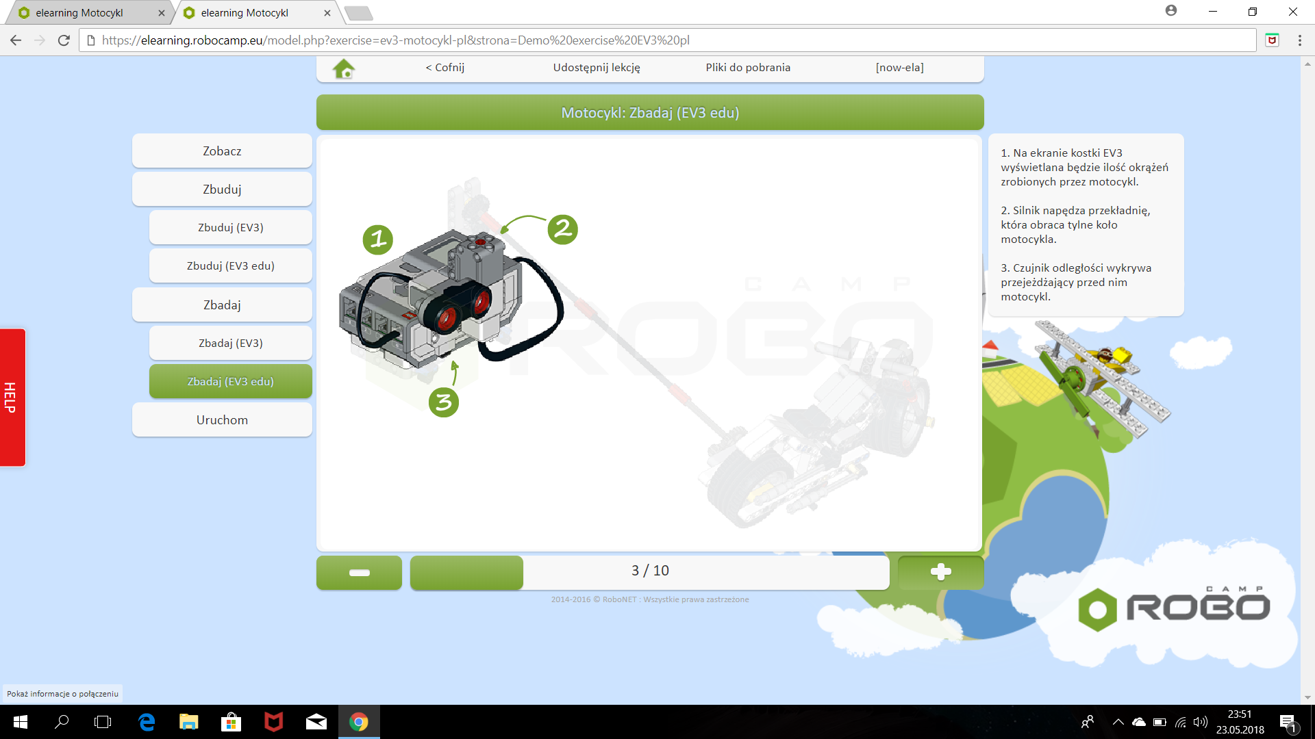This screenshot has height=739, width=1315.
Task: Click the green lesson progress bar
Action: pos(466,572)
